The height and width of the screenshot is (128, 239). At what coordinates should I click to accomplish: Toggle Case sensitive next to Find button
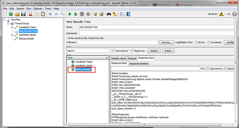(x=208, y=68)
